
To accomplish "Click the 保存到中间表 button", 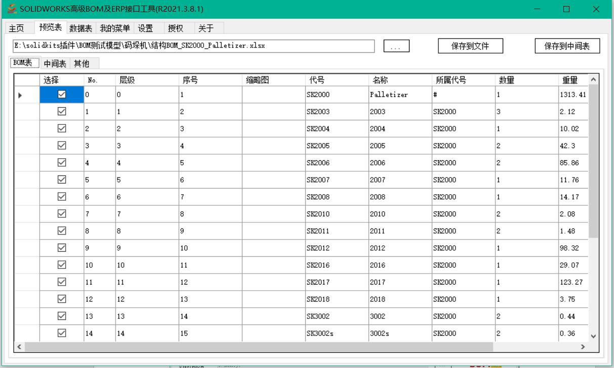I will 567,45.
